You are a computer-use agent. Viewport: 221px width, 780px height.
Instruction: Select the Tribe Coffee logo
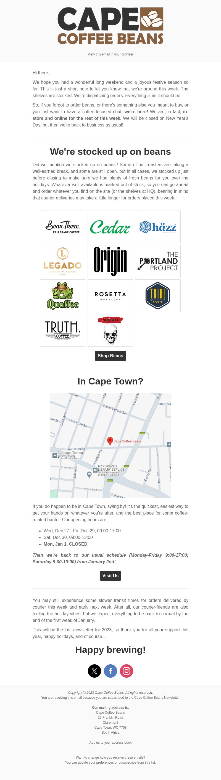(158, 296)
